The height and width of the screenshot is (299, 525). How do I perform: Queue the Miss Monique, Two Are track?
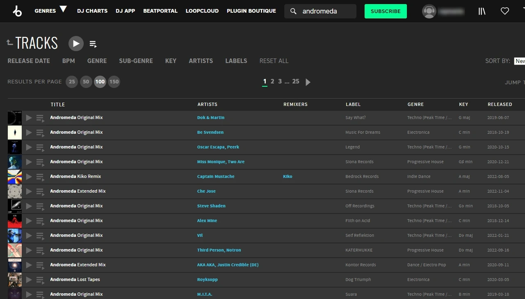(x=40, y=162)
